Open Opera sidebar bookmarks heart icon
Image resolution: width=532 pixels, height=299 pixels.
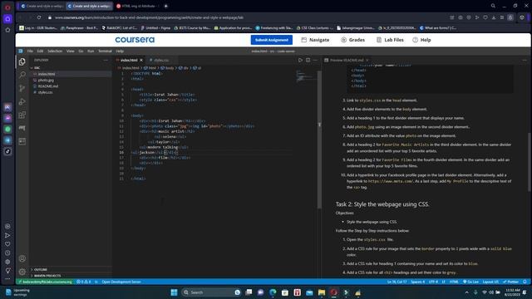(x=7, y=244)
